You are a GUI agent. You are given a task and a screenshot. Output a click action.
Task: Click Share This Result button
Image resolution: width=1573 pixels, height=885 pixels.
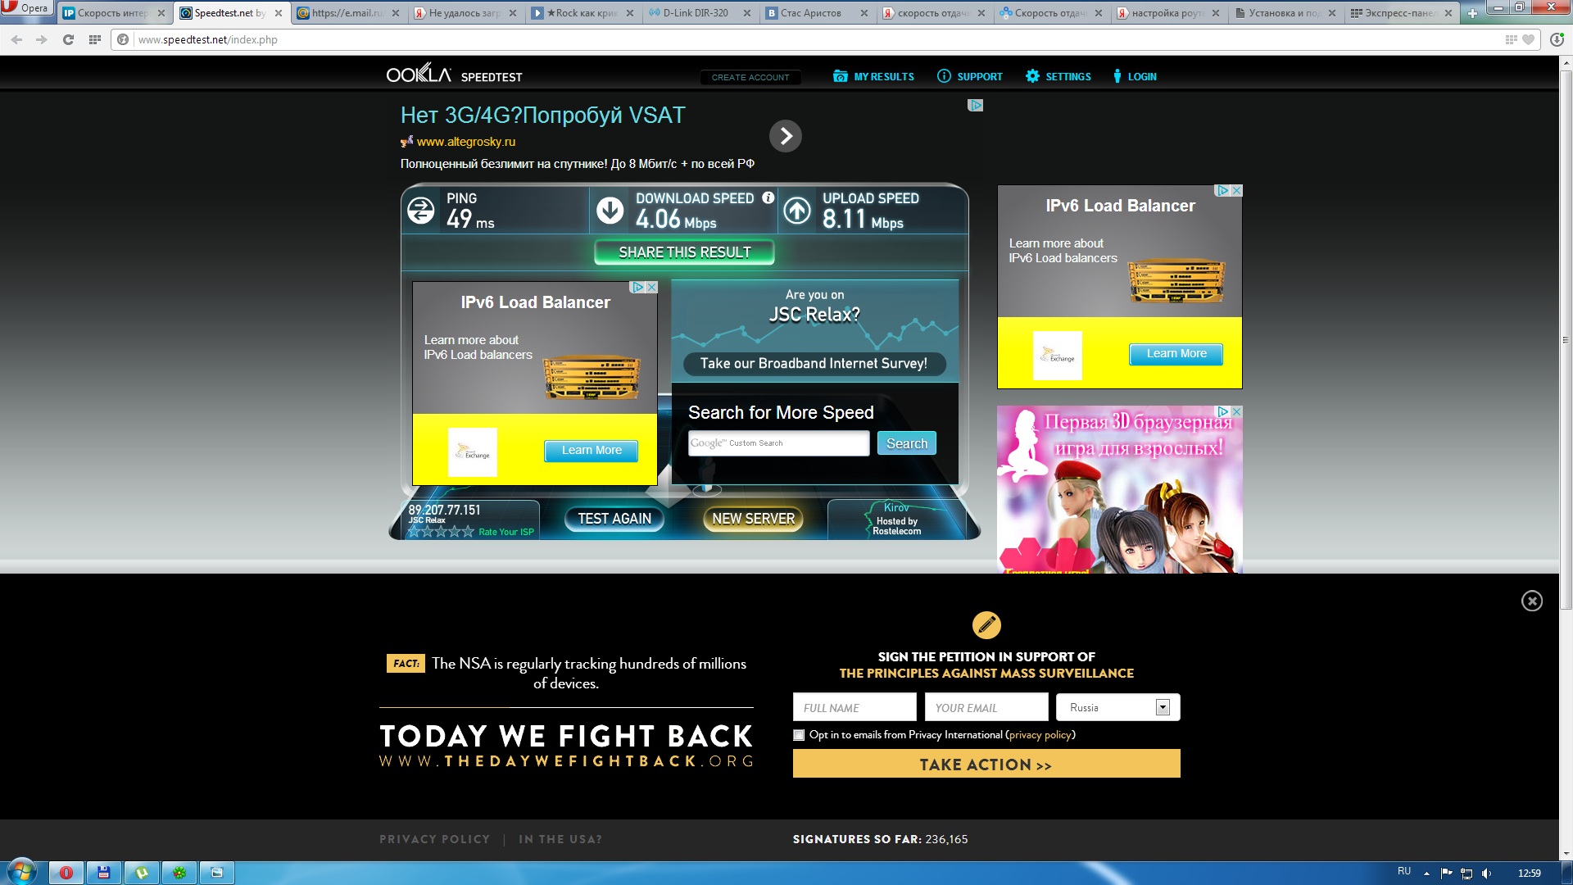coord(684,252)
